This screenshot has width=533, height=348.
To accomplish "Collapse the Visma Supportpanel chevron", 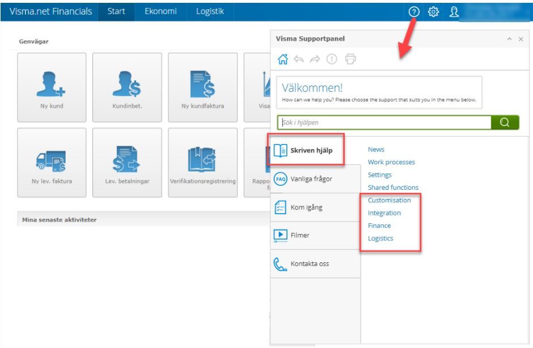I will pos(509,39).
